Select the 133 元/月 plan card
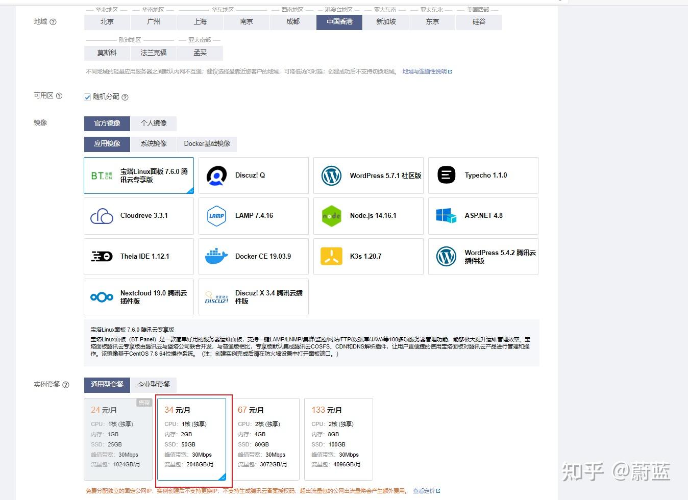 tap(339, 439)
